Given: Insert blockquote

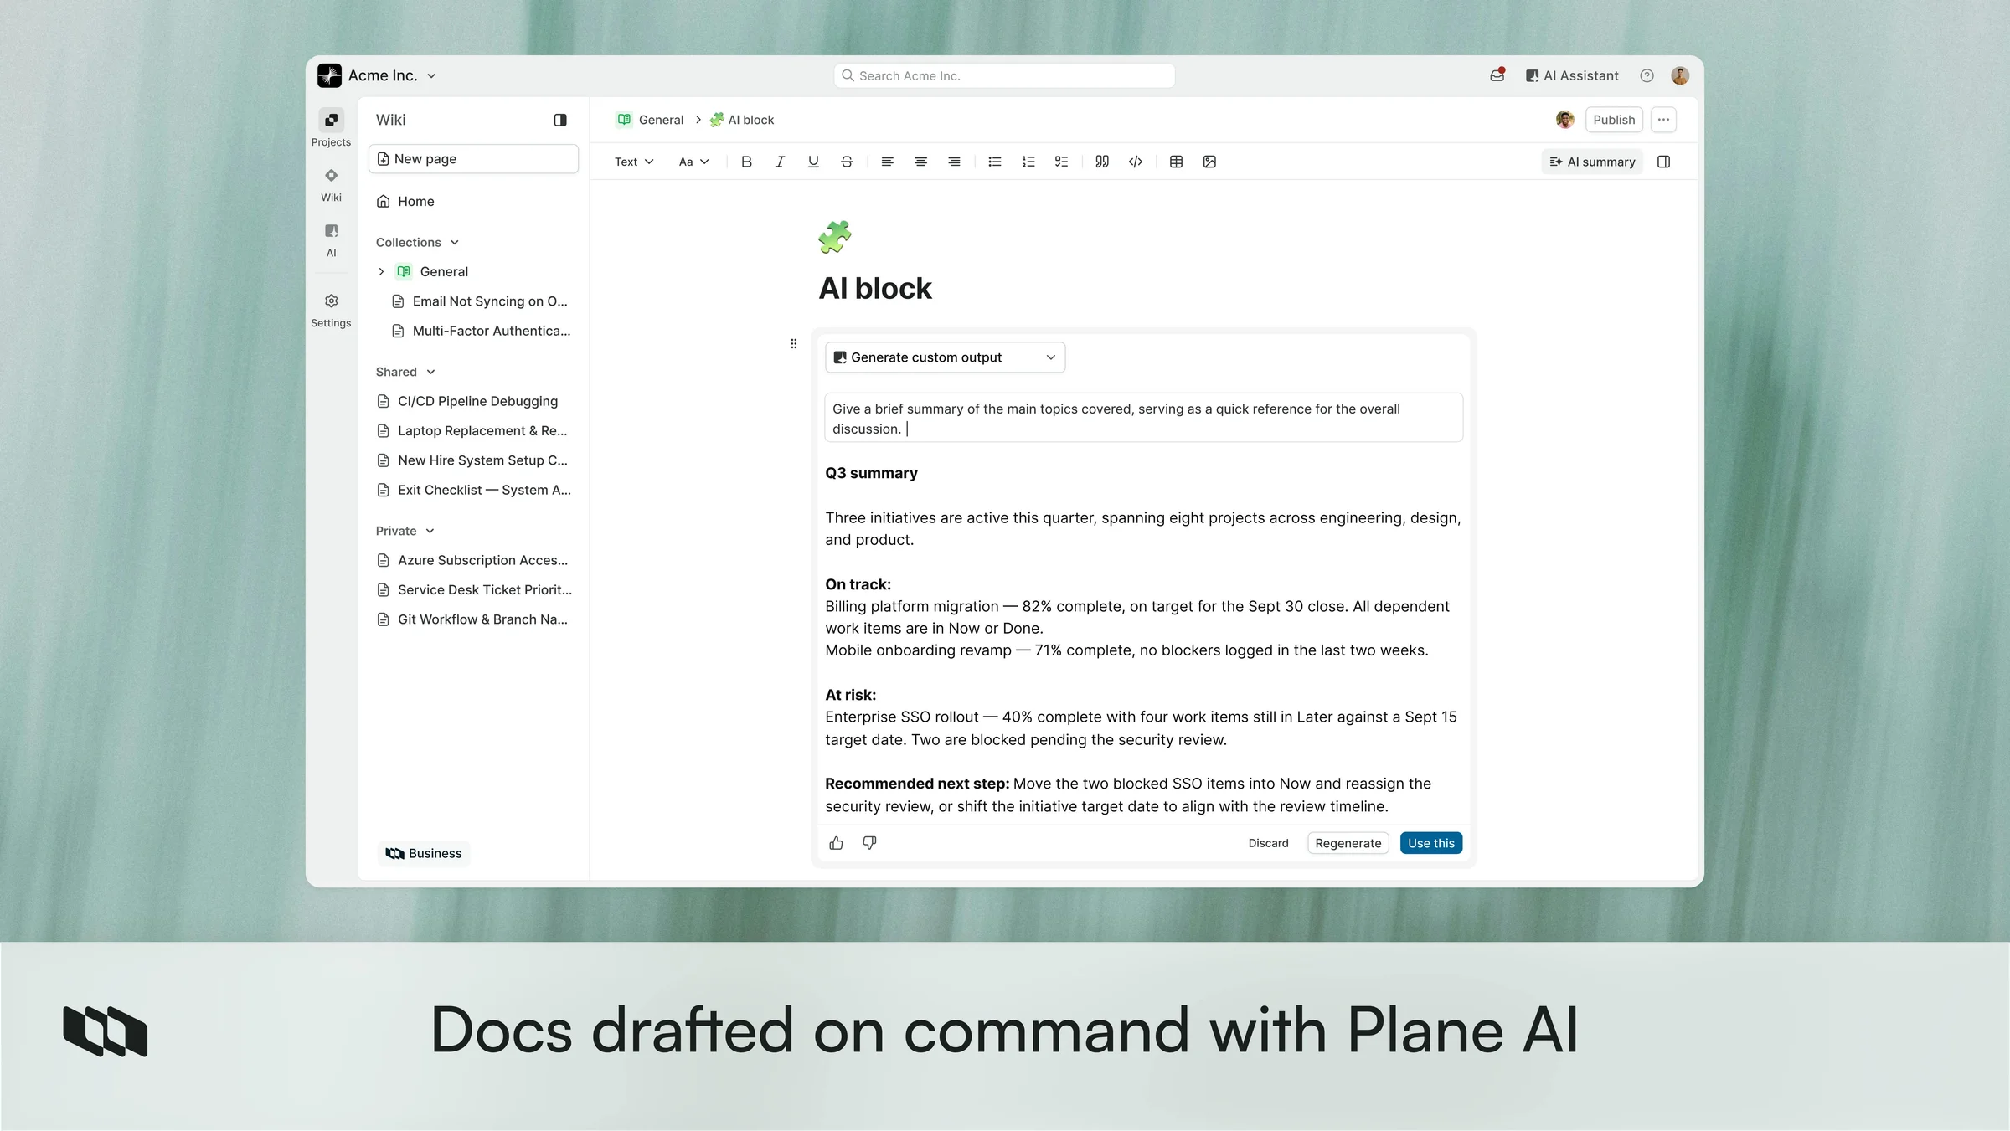Looking at the screenshot, I should [1102, 162].
